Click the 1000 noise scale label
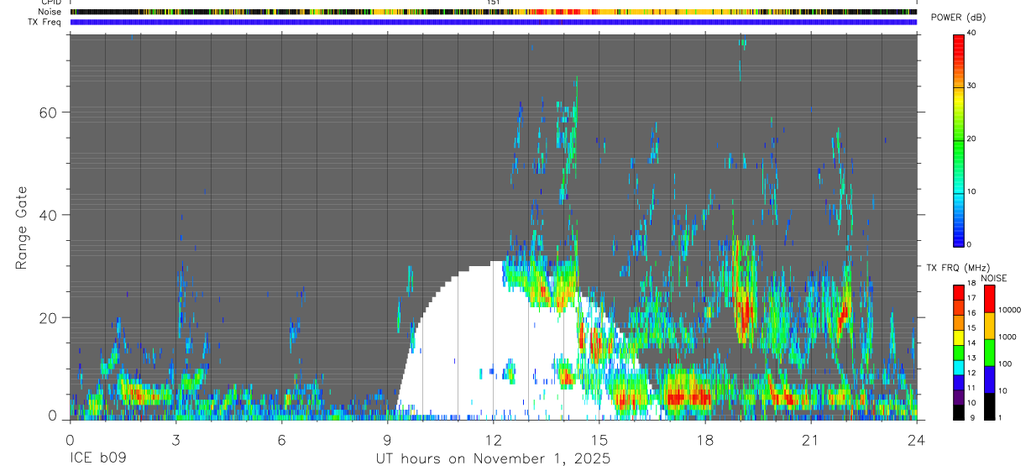The image size is (1031, 476). pos(1009,337)
